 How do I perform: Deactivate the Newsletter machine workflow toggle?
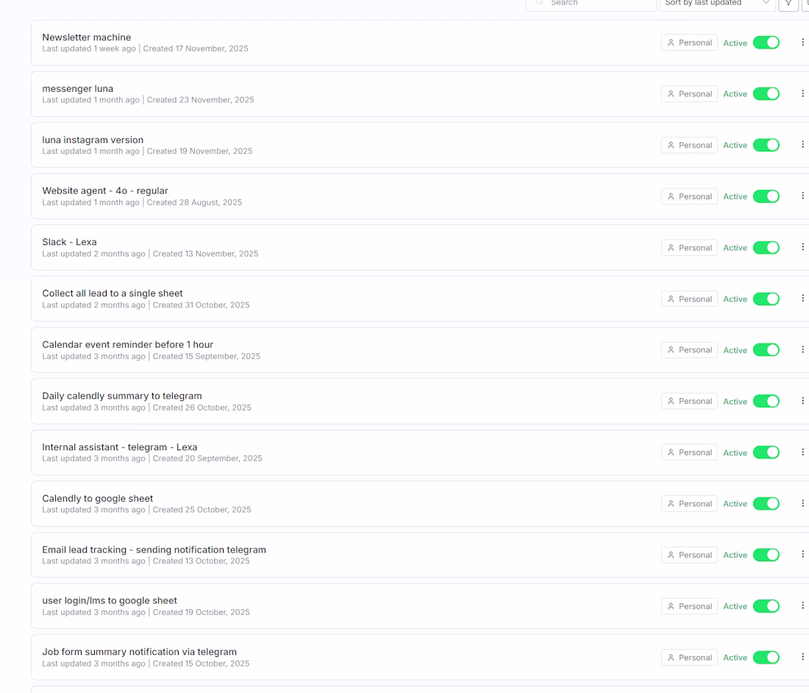pos(766,43)
